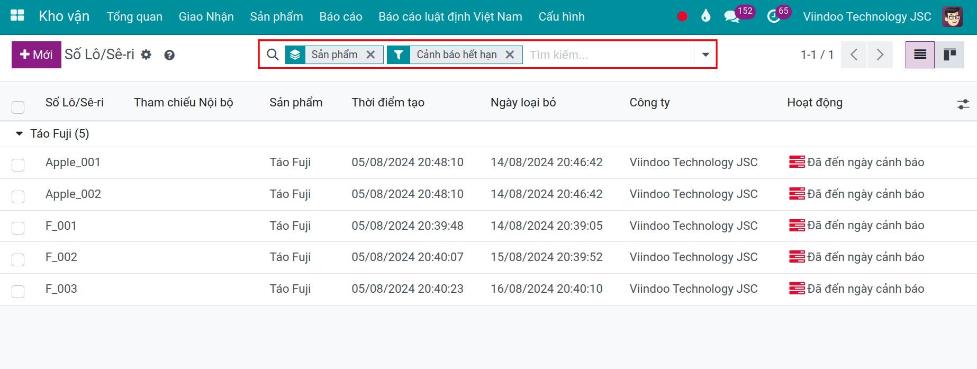Click the help question mark icon

pos(169,55)
